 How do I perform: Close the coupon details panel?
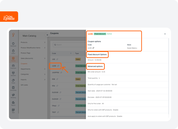click(x=165, y=34)
